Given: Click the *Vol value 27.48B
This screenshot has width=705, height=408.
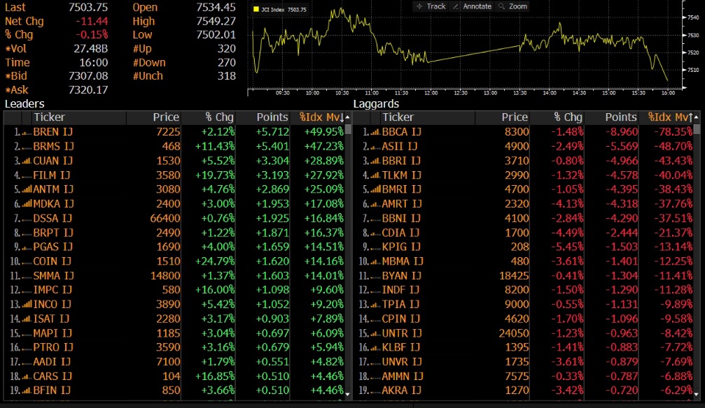Looking at the screenshot, I should point(91,49).
